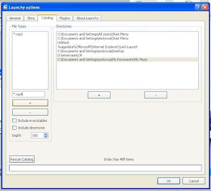
Task: Switch to the About Launchy tab
Action: click(x=87, y=18)
